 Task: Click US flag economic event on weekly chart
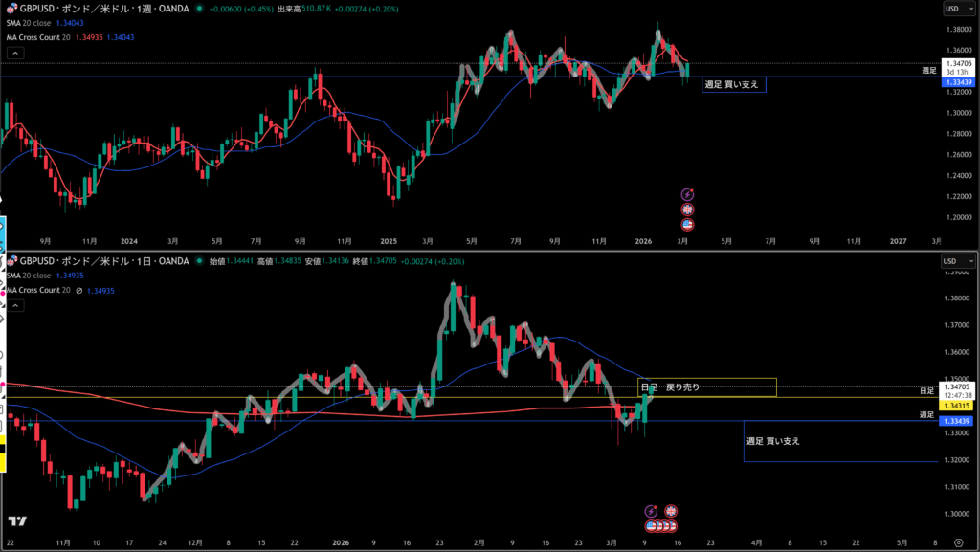tap(686, 224)
